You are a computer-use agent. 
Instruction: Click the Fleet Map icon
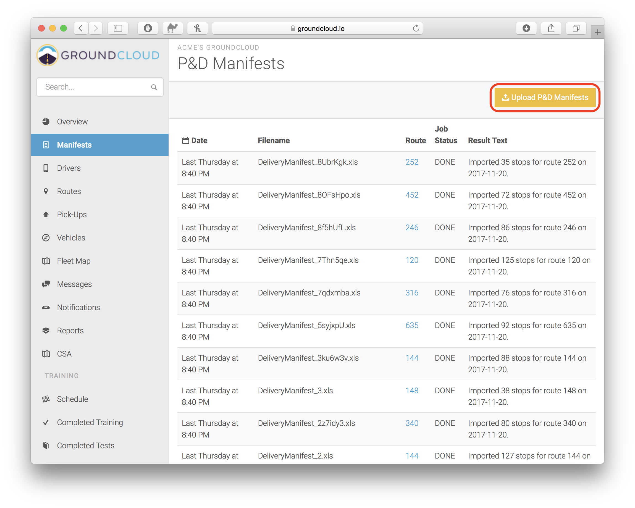tap(46, 261)
